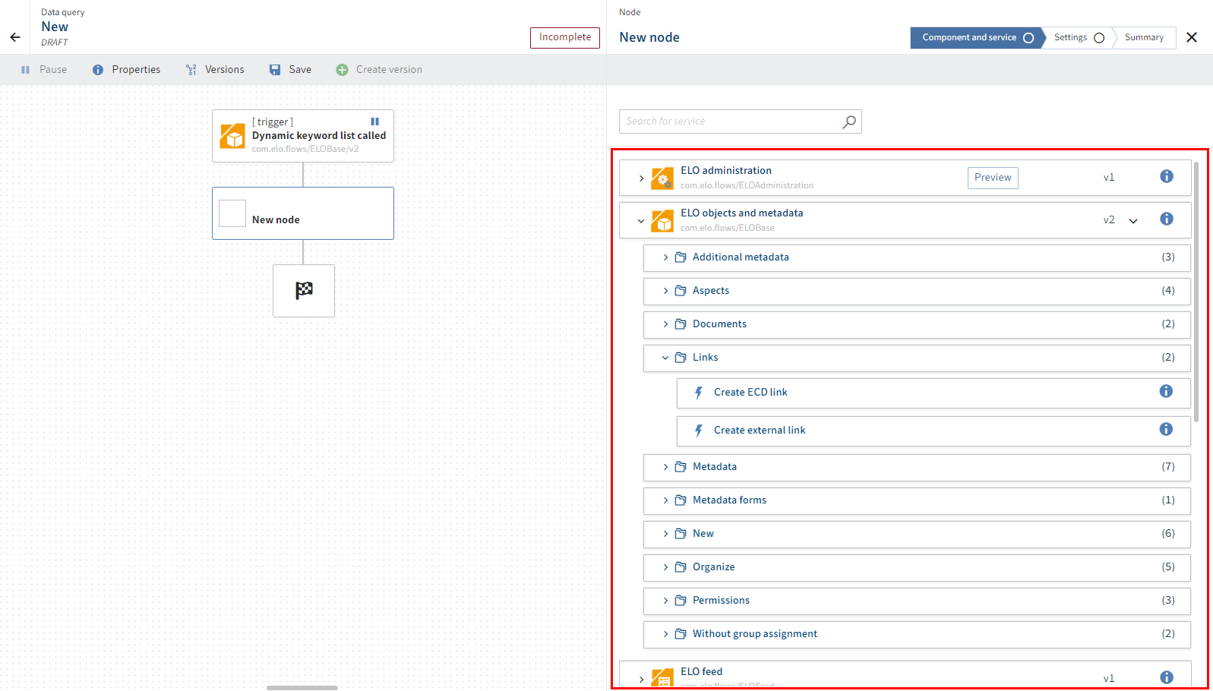The width and height of the screenshot is (1213, 691).
Task: Select the New node box in canvas
Action: (x=303, y=213)
